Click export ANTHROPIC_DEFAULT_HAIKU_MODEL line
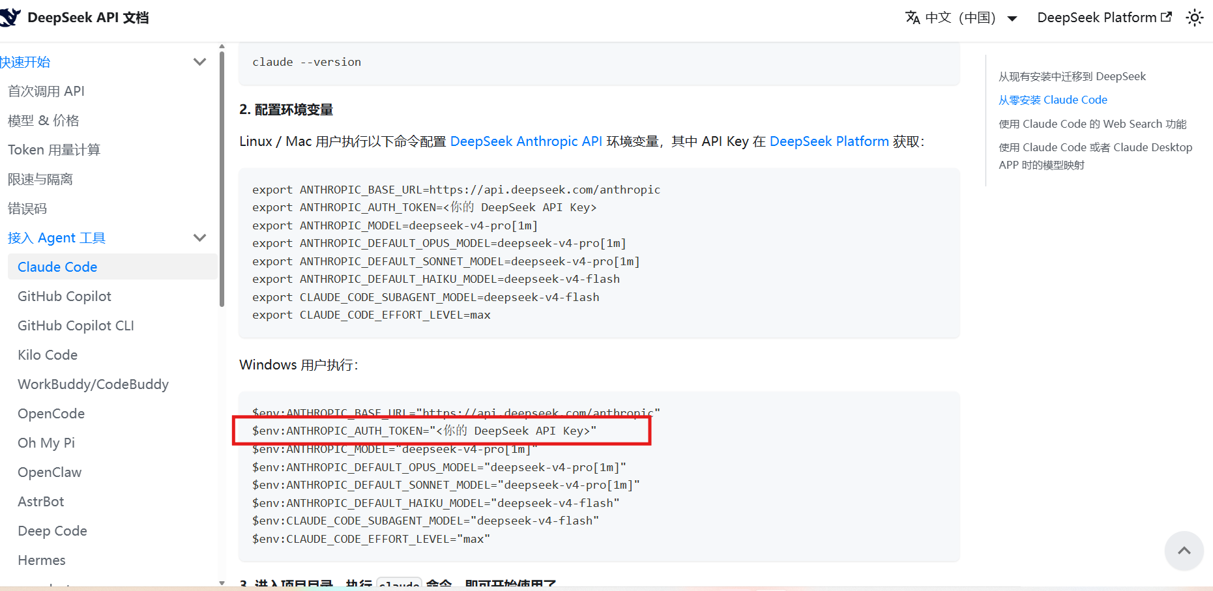Viewport: 1213px width, 591px height. pyautogui.click(x=436, y=279)
